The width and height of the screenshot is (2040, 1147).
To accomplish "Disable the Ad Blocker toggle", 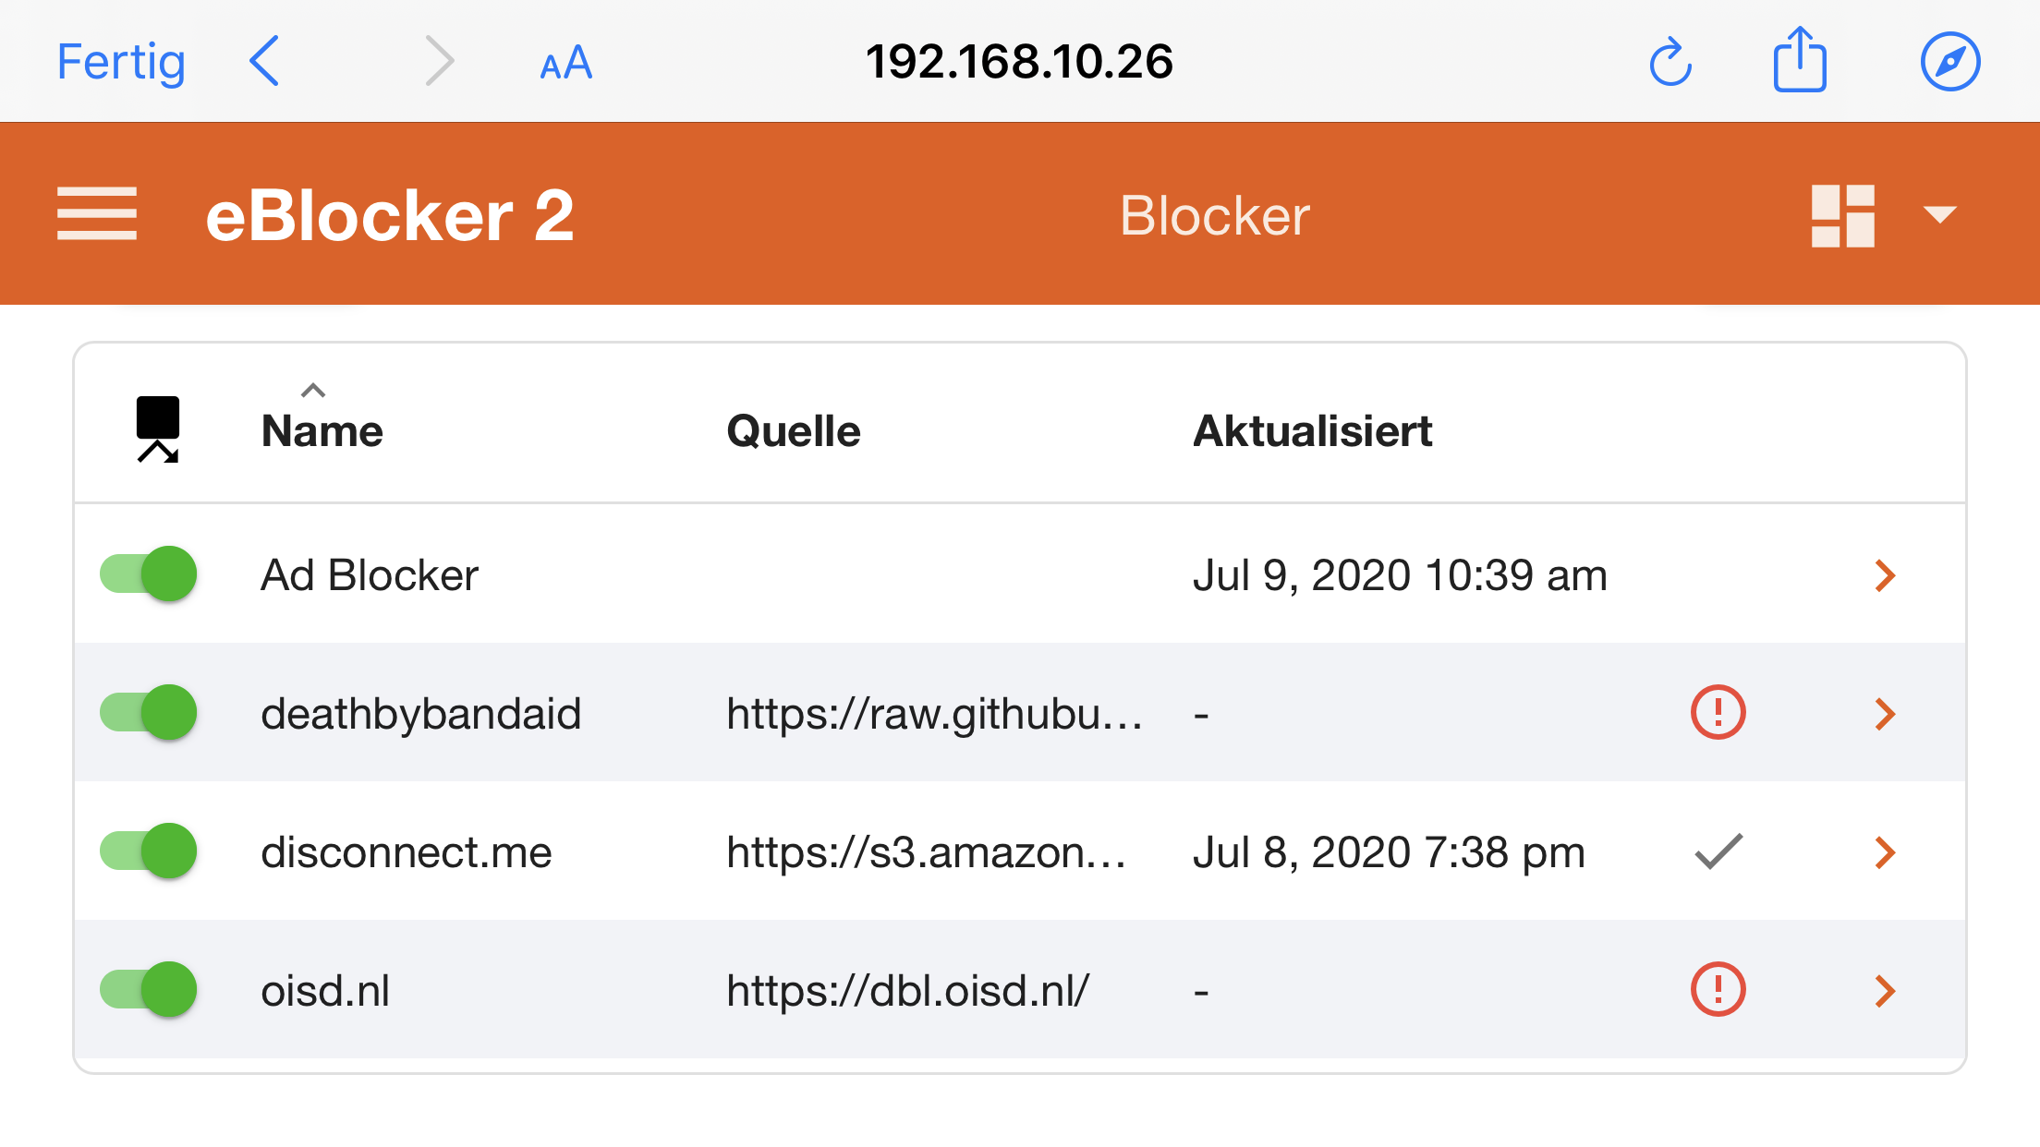I will pyautogui.click(x=149, y=573).
